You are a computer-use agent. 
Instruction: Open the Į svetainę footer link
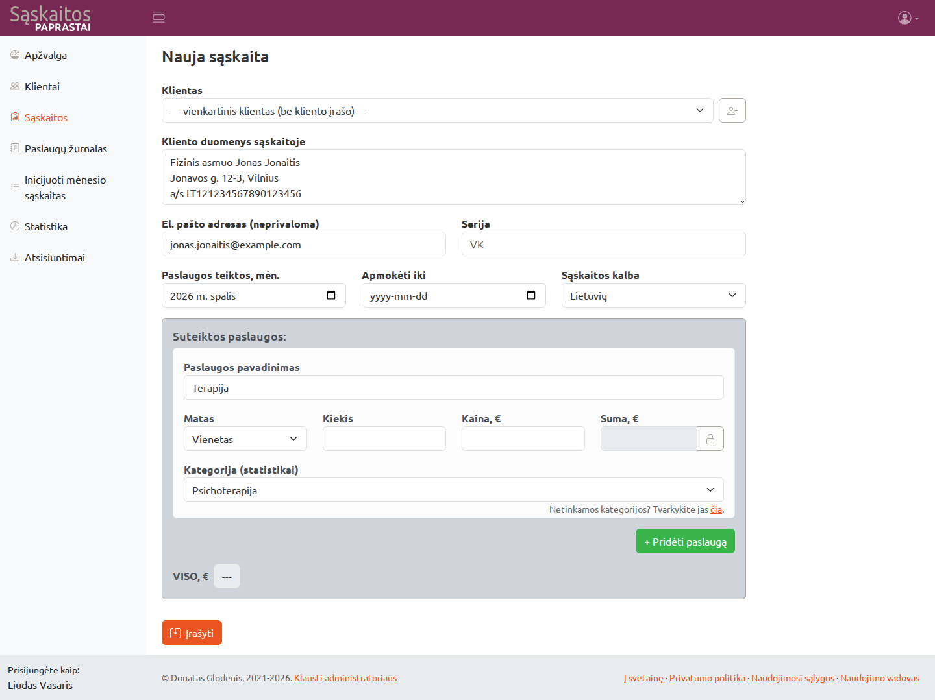point(643,678)
